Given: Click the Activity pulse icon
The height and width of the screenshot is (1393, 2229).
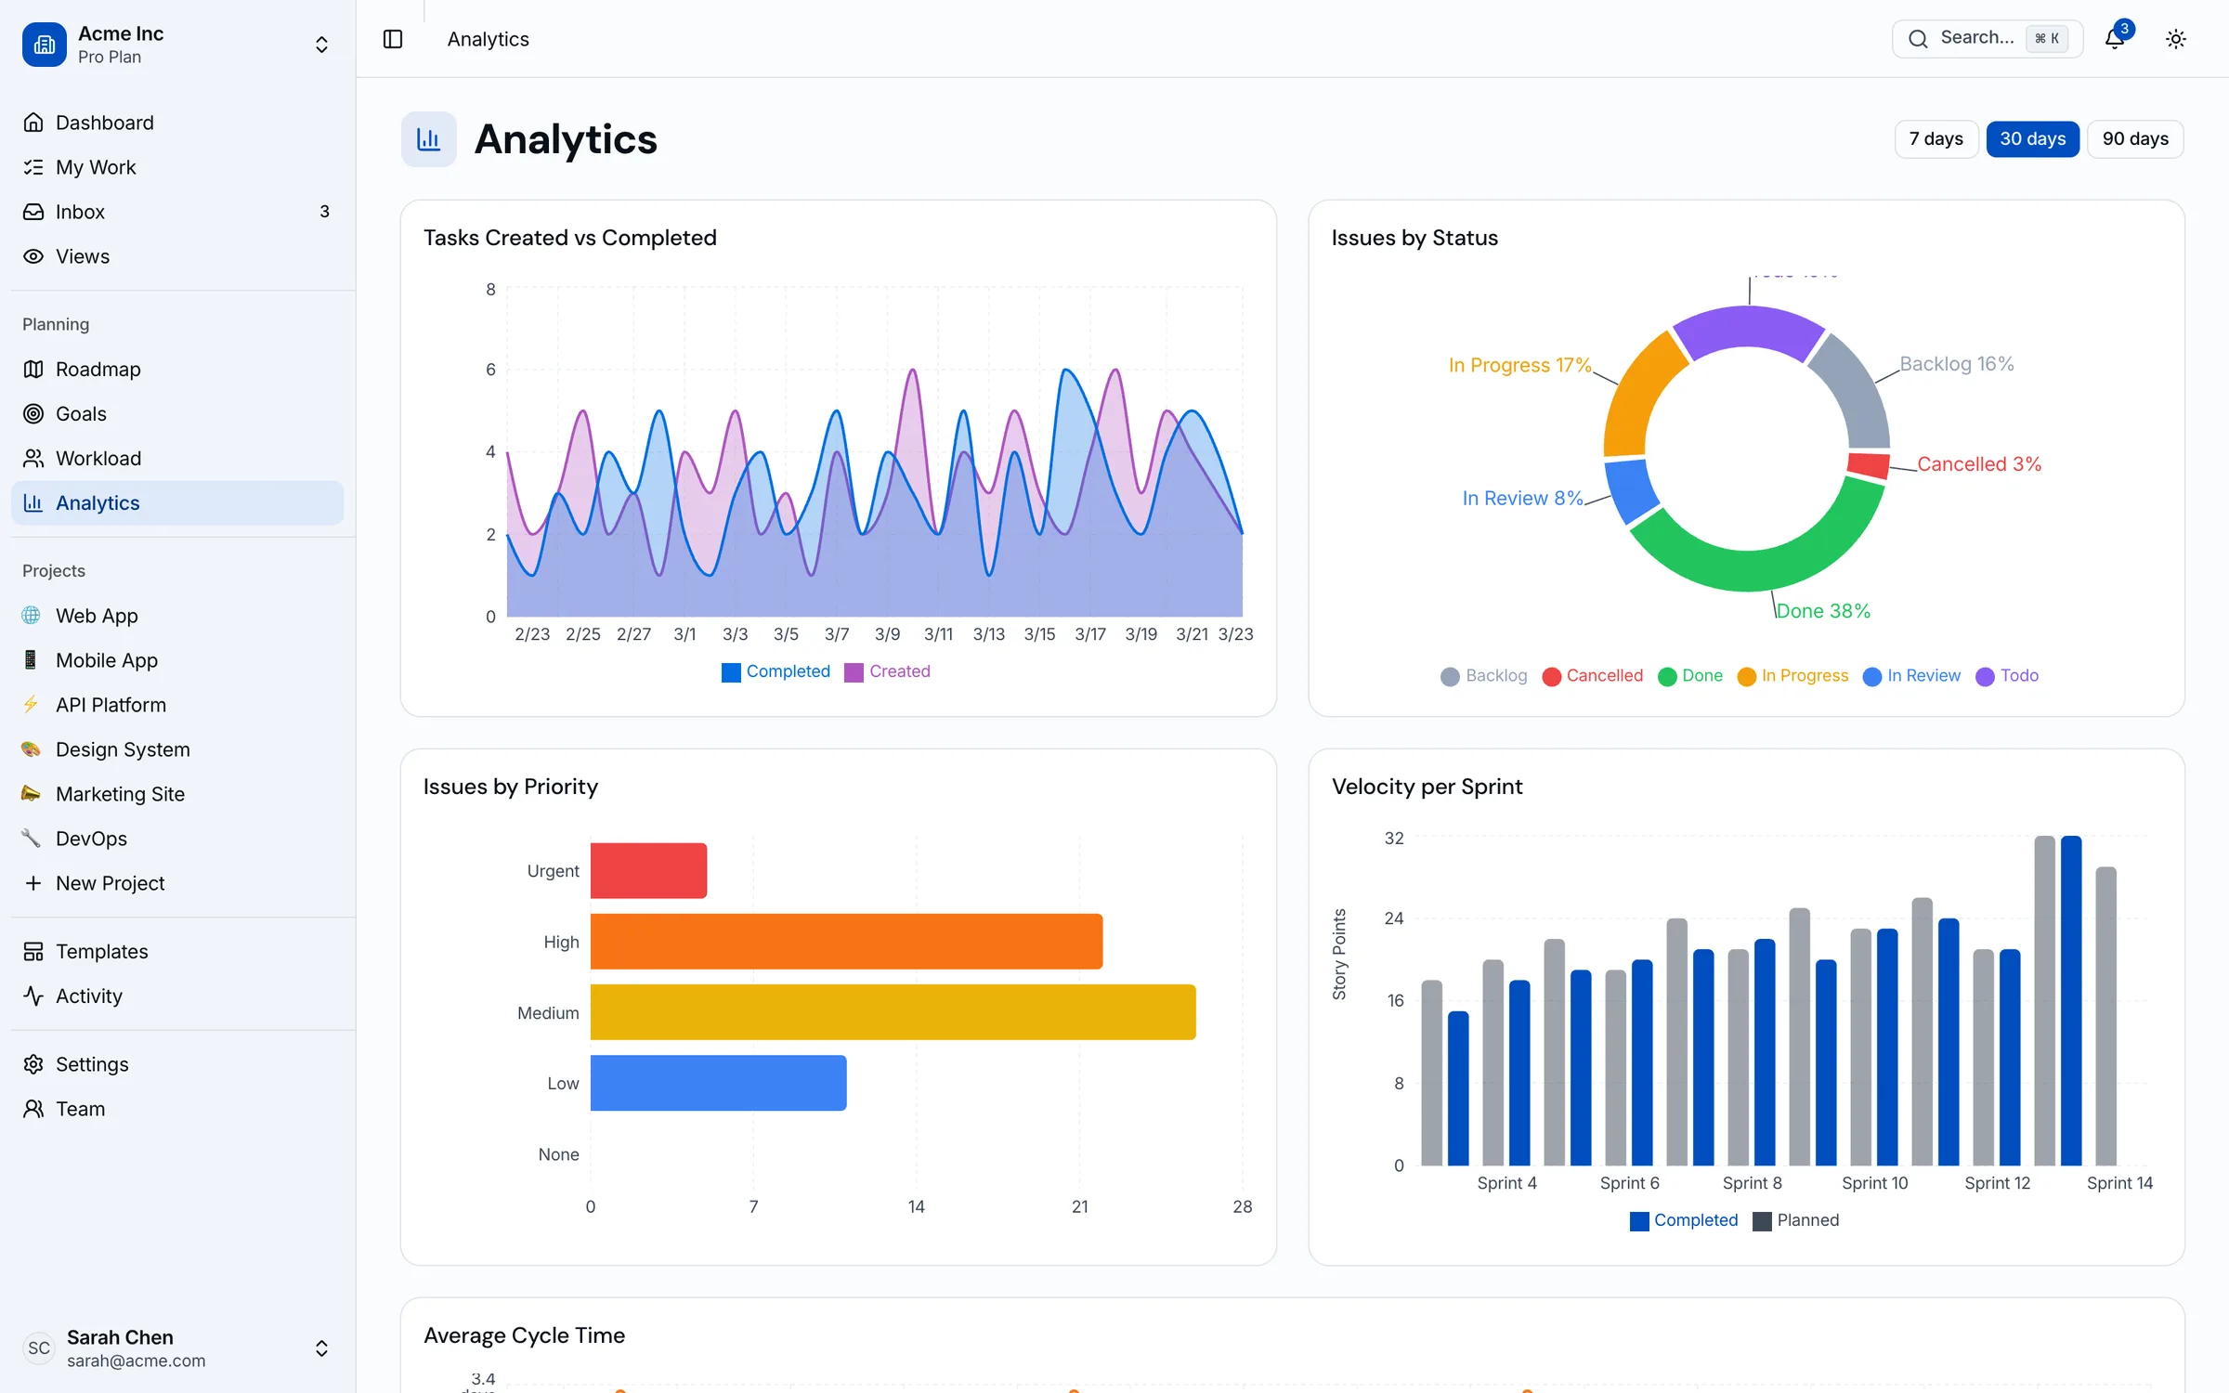Looking at the screenshot, I should click(33, 996).
